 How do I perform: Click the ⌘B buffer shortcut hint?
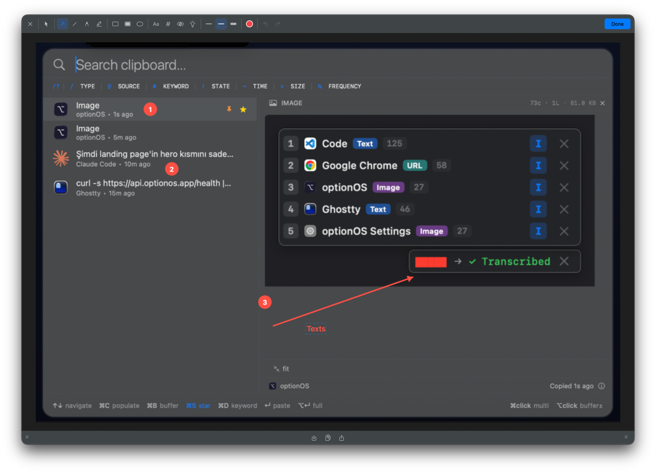tap(163, 406)
